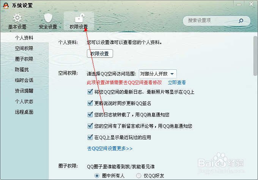Uncheck 在QQ上显示最近玩过的应用

click(x=90, y=137)
